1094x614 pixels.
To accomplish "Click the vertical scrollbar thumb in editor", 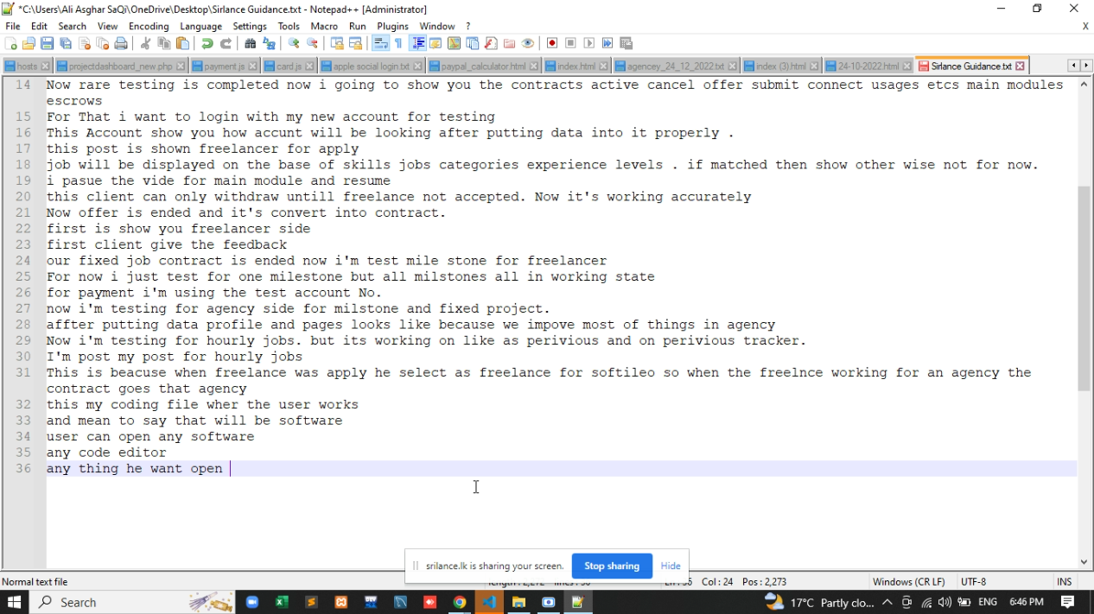I will click(1084, 289).
